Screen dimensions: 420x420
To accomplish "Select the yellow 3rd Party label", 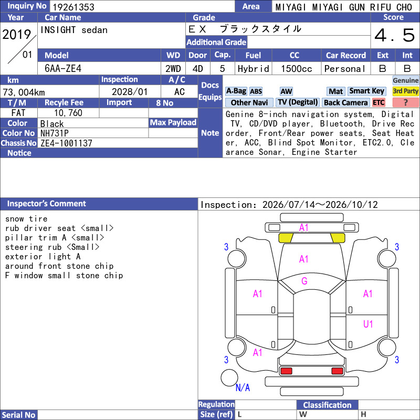I will tap(405, 91).
